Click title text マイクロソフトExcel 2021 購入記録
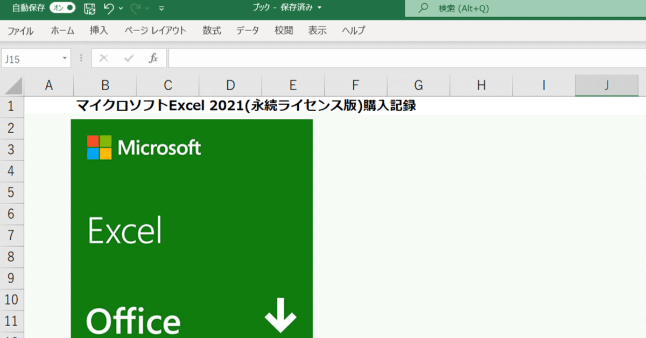Image resolution: width=646 pixels, height=338 pixels. pyautogui.click(x=247, y=106)
